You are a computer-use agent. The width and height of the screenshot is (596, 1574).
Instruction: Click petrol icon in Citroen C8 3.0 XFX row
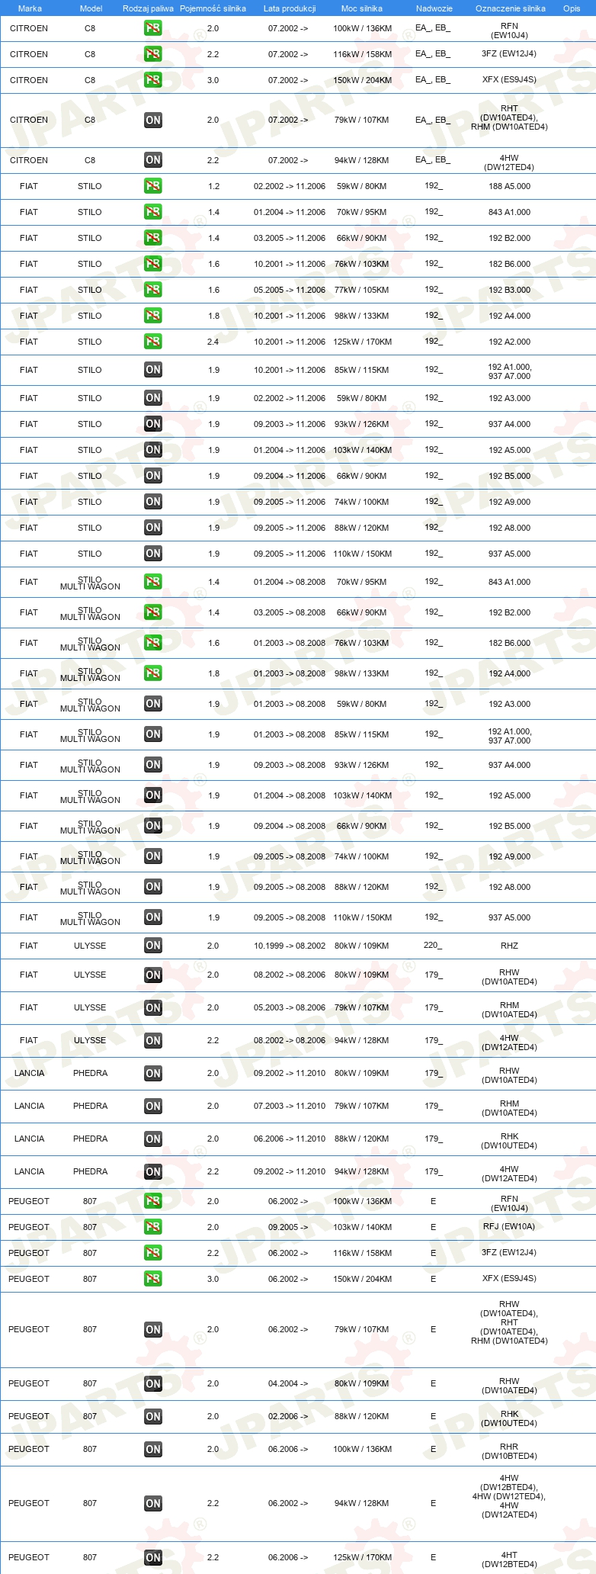[x=152, y=80]
